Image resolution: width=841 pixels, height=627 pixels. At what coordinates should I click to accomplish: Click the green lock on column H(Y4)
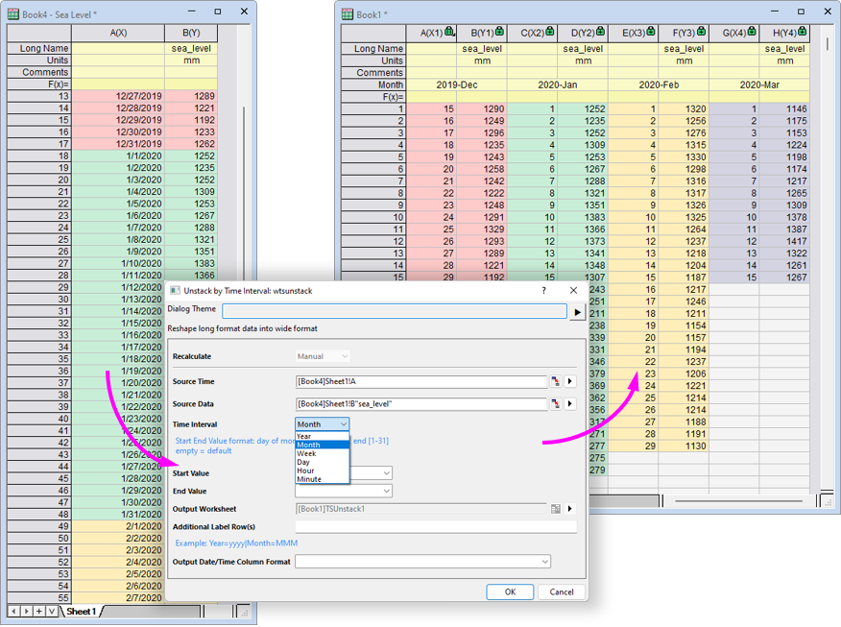[x=801, y=32]
